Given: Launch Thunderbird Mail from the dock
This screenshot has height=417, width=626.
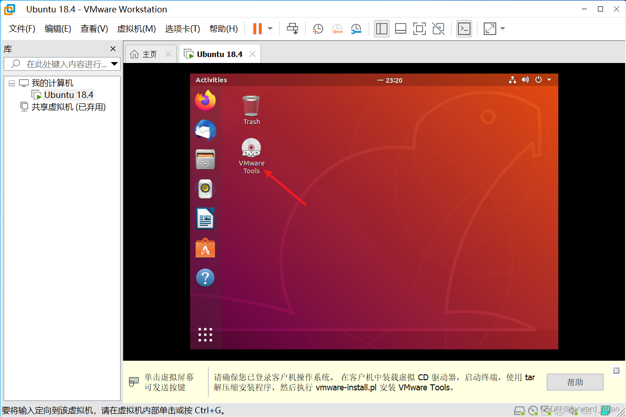Looking at the screenshot, I should 205,130.
